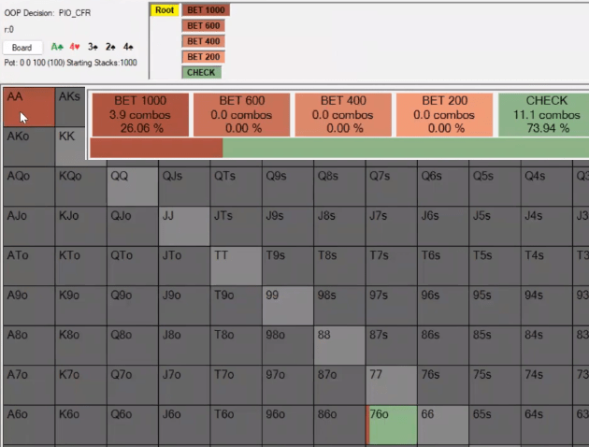
Task: Select BET 1000 node in the tree
Action: [x=206, y=10]
